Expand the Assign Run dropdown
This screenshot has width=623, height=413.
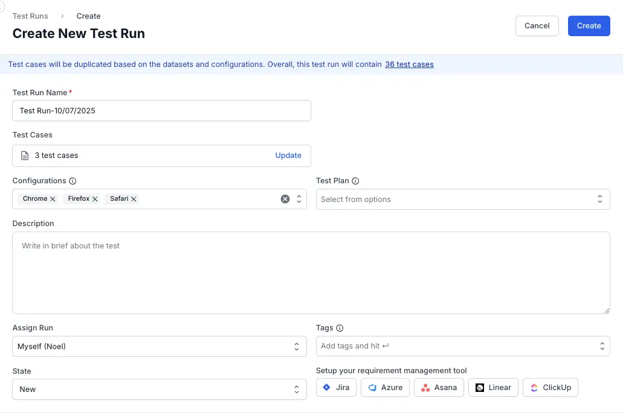159,347
